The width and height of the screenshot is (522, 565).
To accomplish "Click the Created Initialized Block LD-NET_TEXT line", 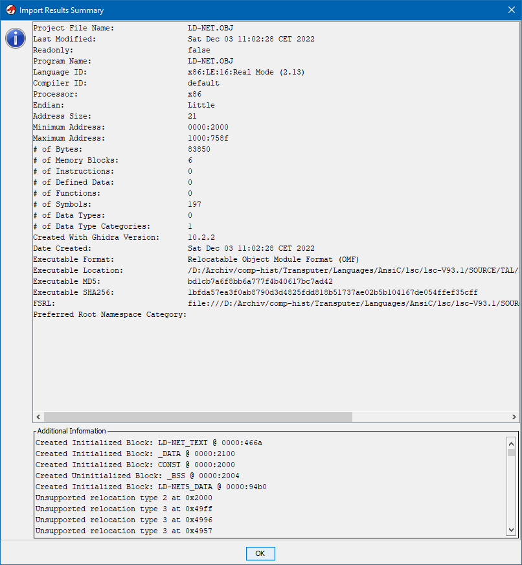I will tap(149, 443).
